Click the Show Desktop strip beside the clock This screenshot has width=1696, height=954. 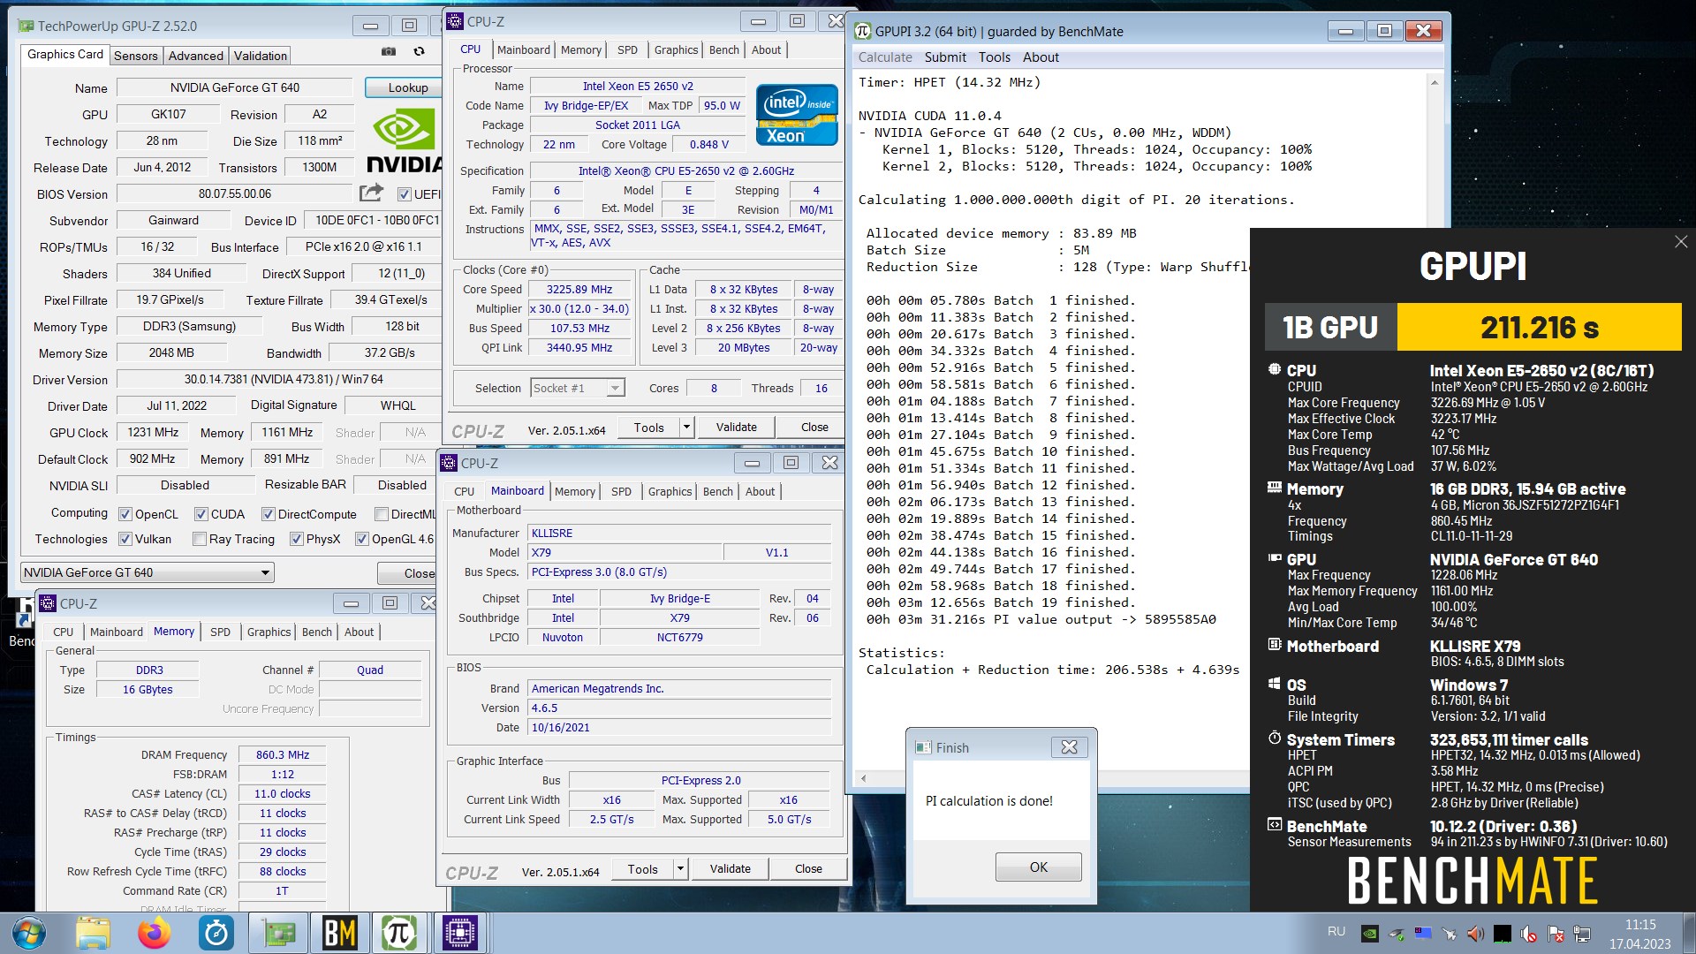1688,933
